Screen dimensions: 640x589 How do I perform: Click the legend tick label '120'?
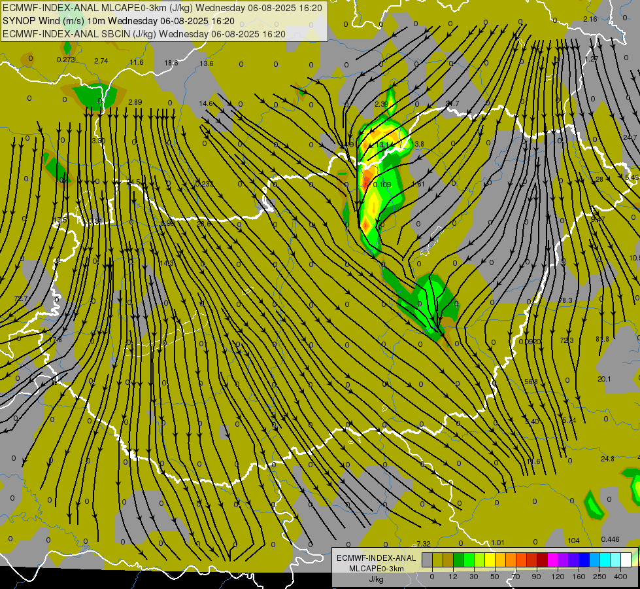[558, 577]
